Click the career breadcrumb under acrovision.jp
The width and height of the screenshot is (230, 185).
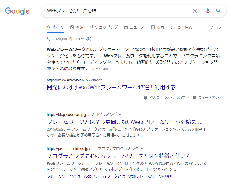[96, 80]
